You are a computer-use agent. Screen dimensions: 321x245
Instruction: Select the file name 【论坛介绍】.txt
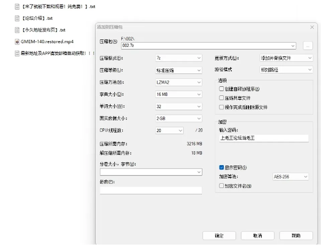tap(37, 18)
